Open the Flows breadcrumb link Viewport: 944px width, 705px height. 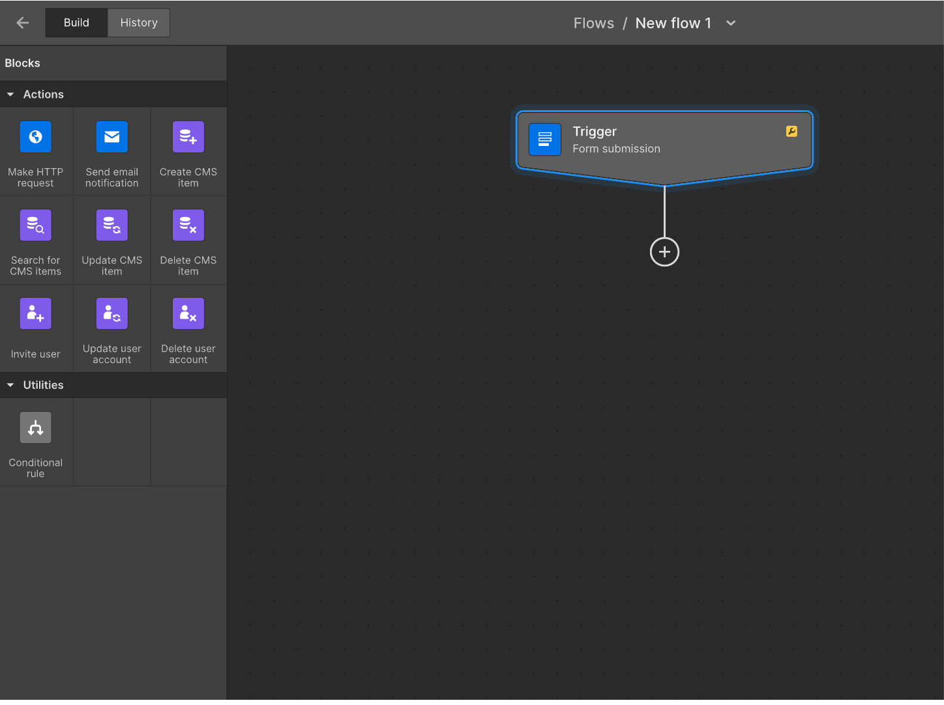(593, 23)
